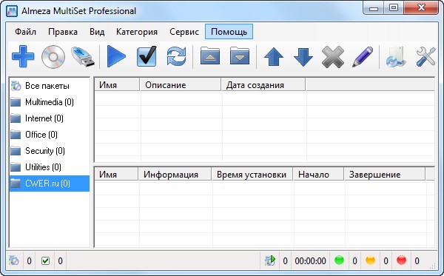This screenshot has width=444, height=276.
Task: Select the Multimedia (0) category
Action: click(x=50, y=102)
